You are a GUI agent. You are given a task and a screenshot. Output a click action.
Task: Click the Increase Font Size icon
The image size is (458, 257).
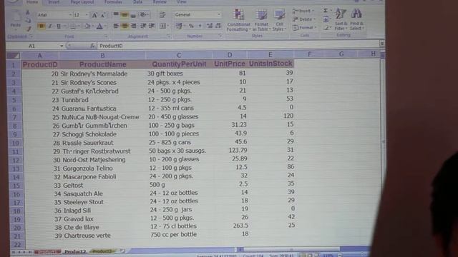94,15
